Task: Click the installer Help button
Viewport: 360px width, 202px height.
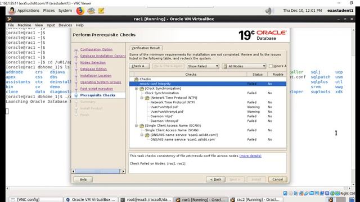Action: click(x=83, y=180)
